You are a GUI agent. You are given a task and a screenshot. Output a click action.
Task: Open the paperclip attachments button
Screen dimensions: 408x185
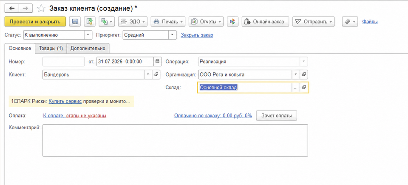point(350,22)
